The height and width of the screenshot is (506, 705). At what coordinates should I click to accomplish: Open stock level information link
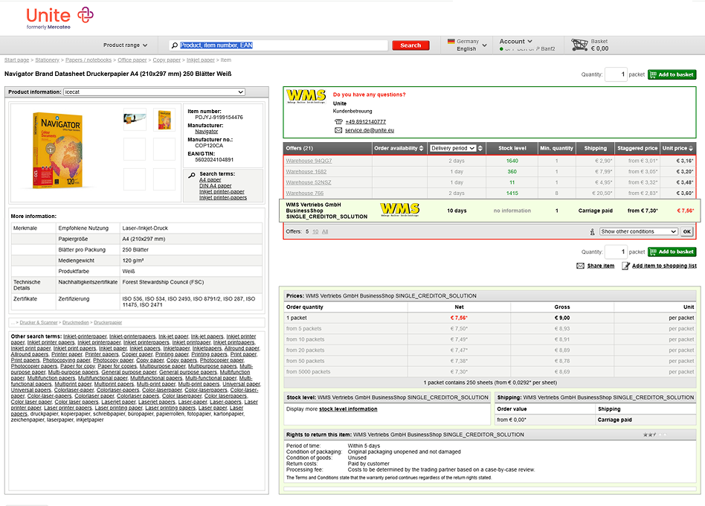[348, 409]
